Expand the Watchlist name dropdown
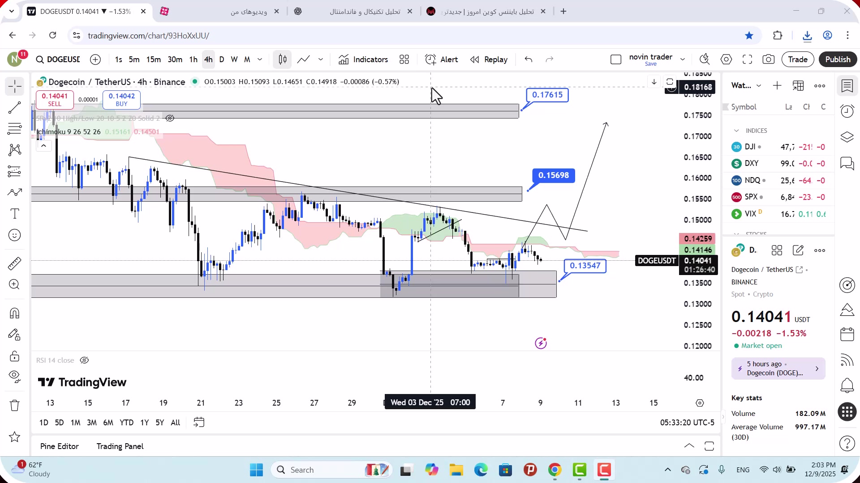The height and width of the screenshot is (483, 860). [x=759, y=86]
